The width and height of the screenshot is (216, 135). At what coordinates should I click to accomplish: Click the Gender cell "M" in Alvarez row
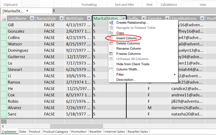(158, 108)
